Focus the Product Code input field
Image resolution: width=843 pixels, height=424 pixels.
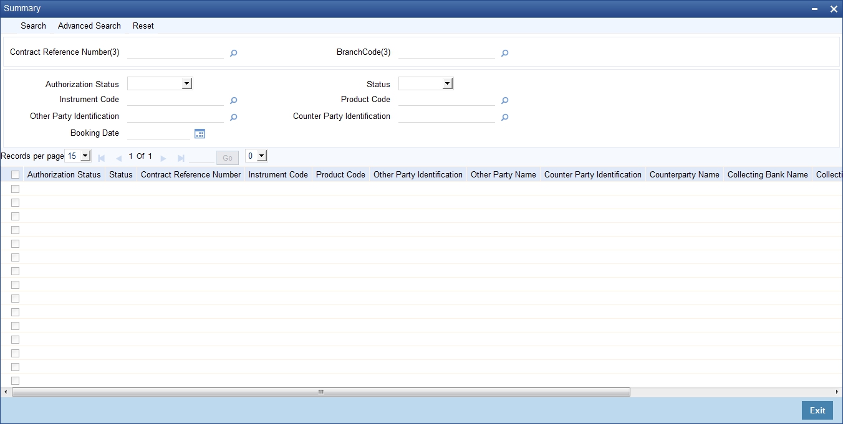pyautogui.click(x=446, y=100)
